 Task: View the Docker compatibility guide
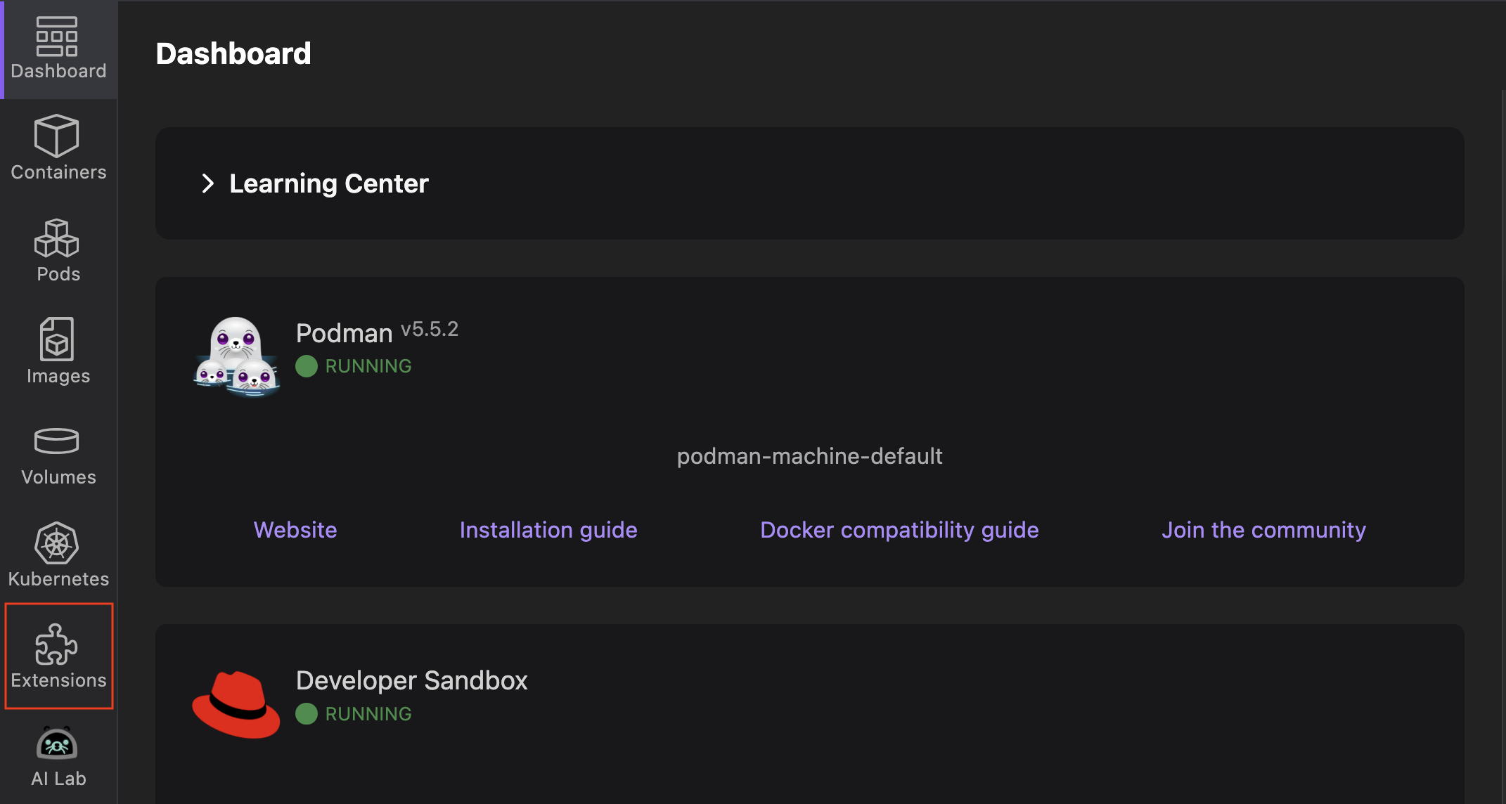[x=899, y=530]
